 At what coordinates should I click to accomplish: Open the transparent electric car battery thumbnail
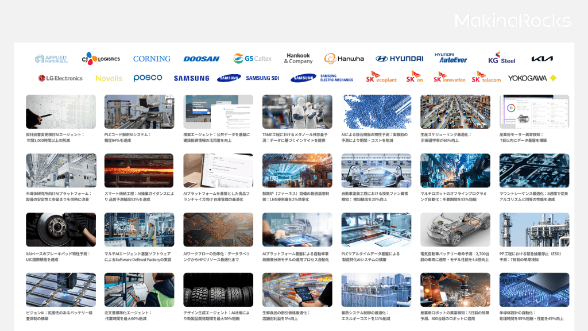[x=455, y=230]
